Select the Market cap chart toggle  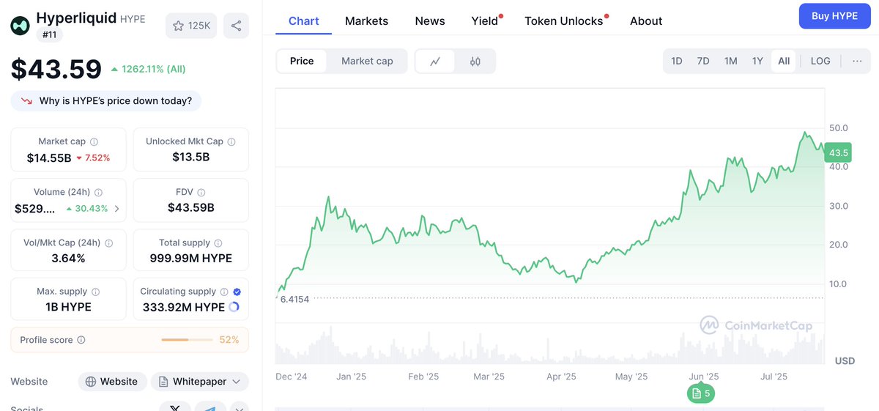click(367, 62)
